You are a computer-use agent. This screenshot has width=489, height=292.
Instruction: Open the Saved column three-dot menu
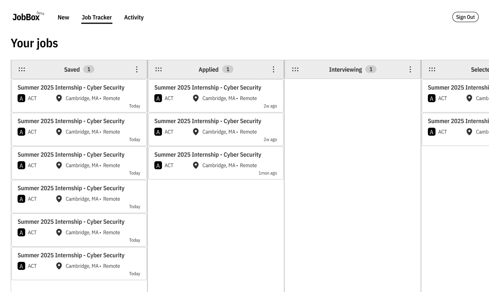[x=137, y=69]
